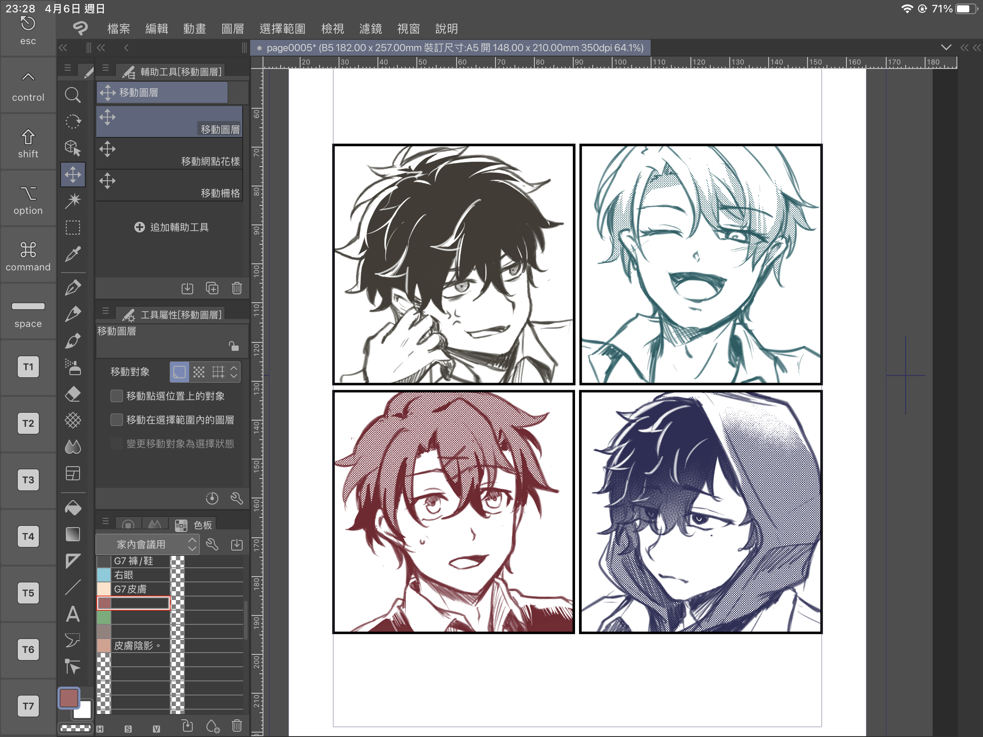Select the Text tool

pyautogui.click(x=72, y=614)
